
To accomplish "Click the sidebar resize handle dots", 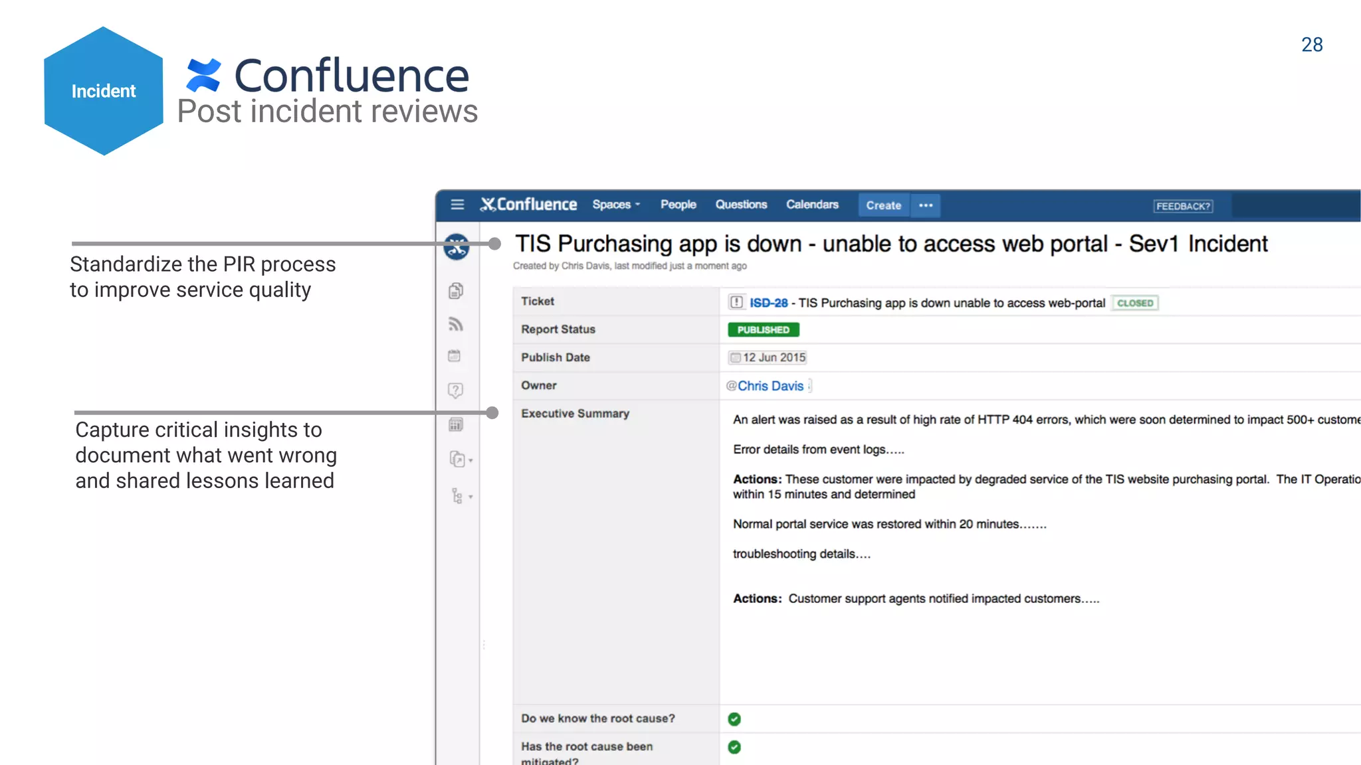I will pyautogui.click(x=484, y=645).
